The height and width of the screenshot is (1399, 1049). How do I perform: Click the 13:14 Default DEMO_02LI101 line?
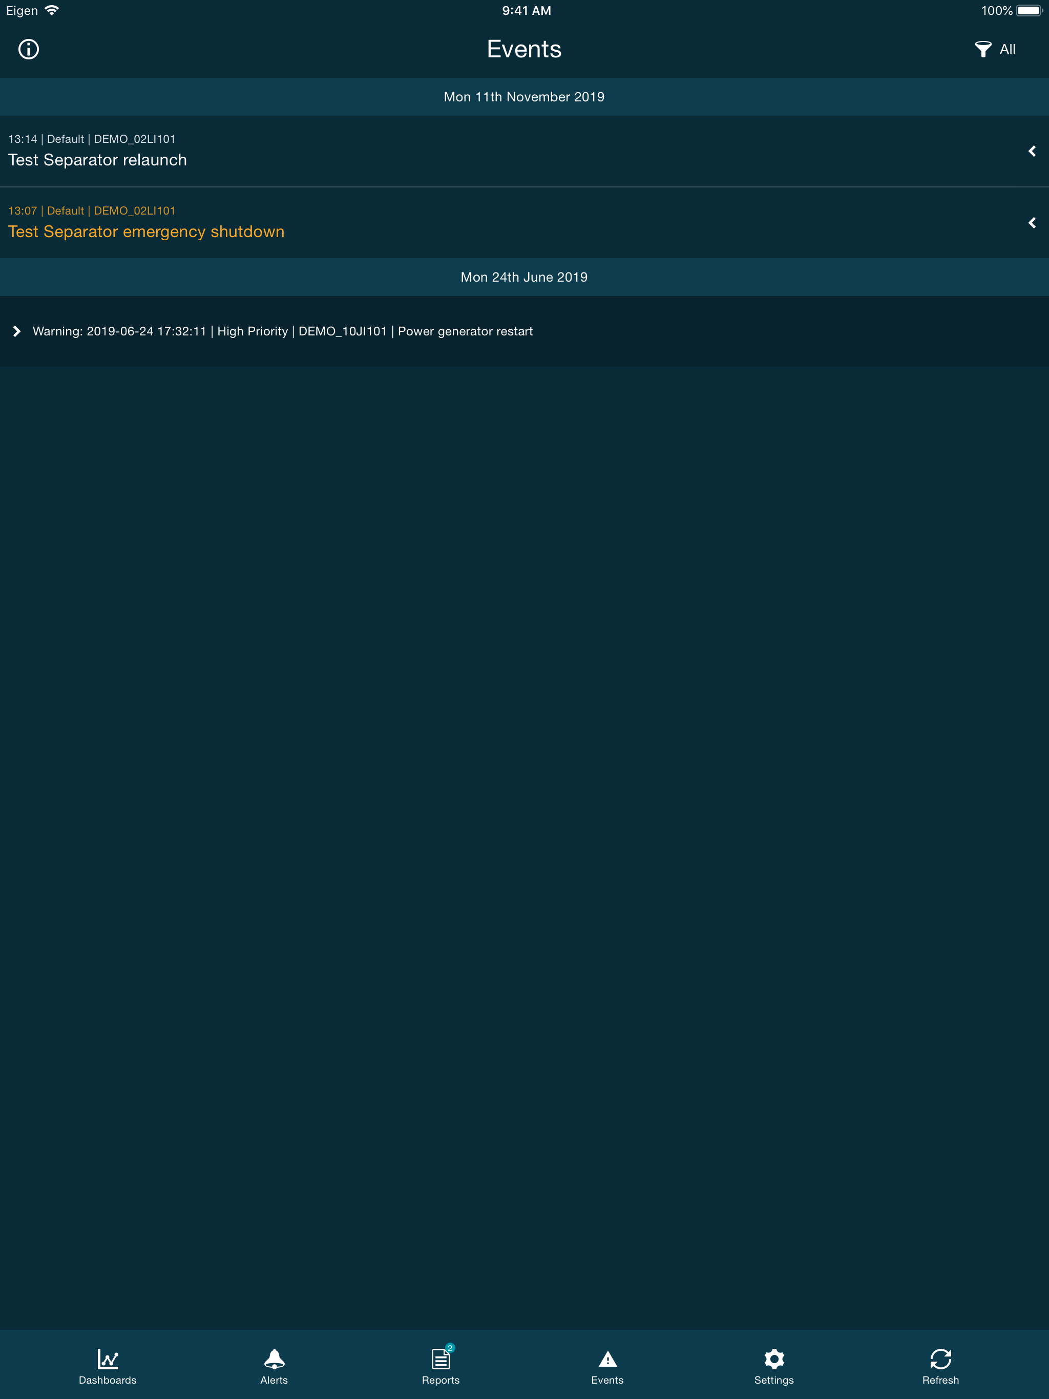[x=92, y=139]
